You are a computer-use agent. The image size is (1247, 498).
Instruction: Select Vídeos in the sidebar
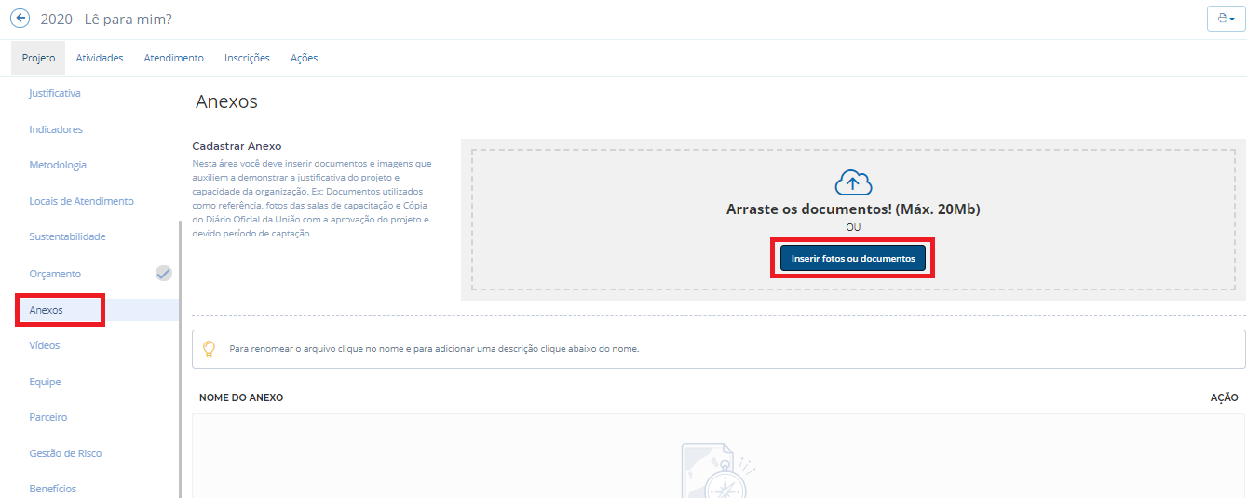[45, 345]
